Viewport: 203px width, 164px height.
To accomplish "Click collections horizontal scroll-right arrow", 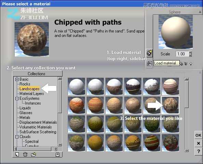I will coord(56,149).
